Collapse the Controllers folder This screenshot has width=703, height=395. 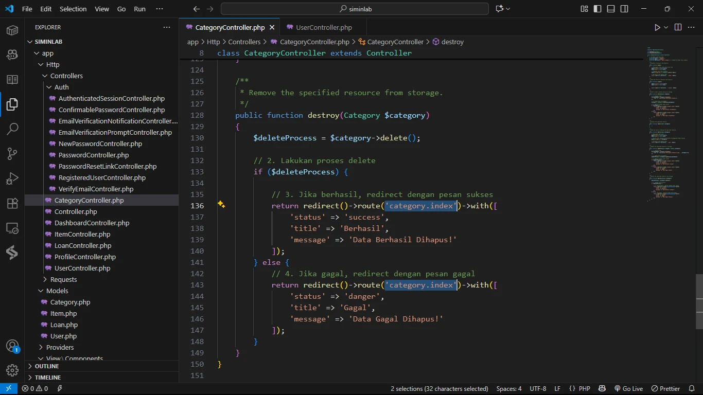[x=66, y=76]
